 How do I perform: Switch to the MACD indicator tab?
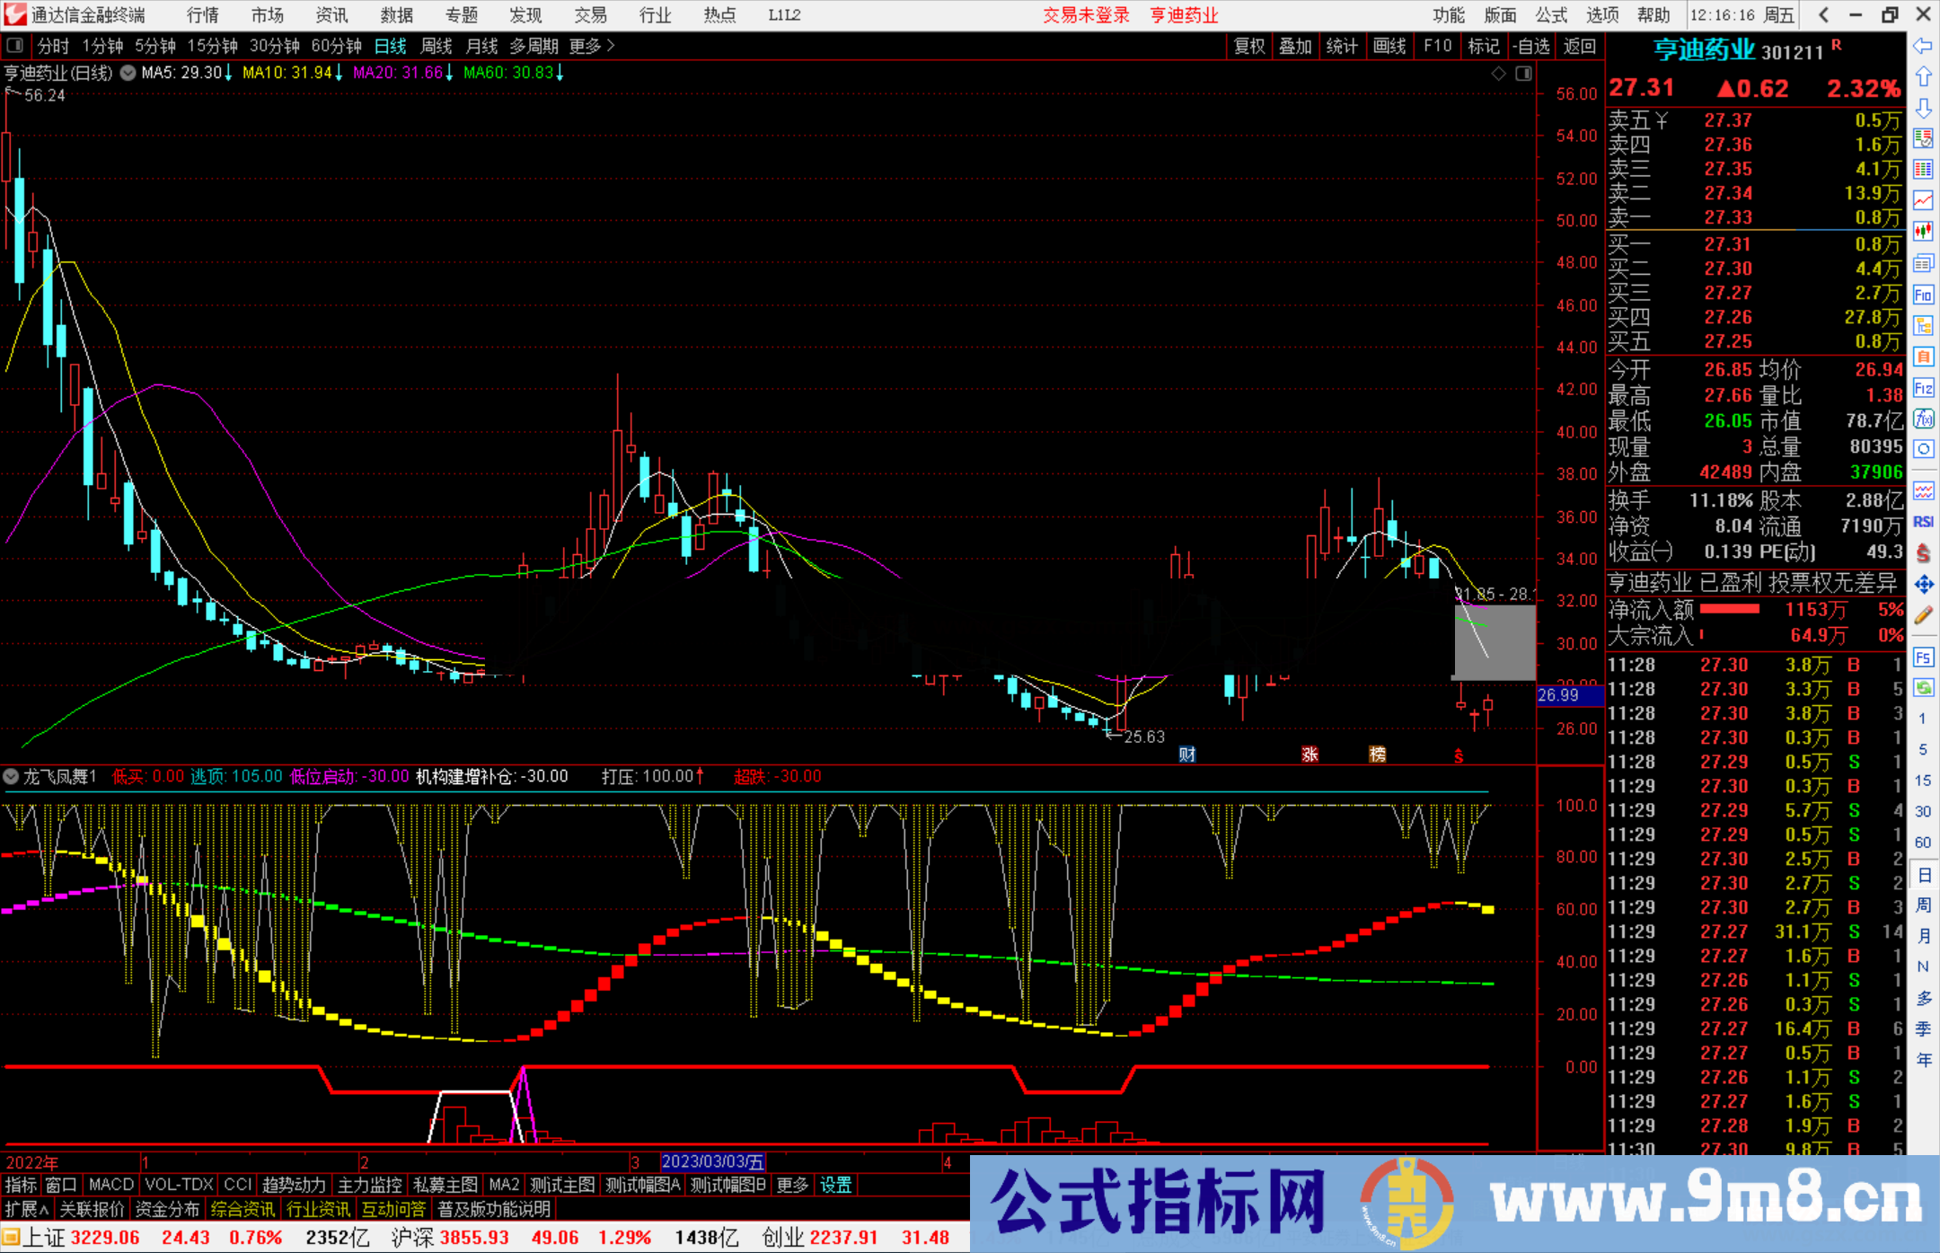tap(110, 1185)
